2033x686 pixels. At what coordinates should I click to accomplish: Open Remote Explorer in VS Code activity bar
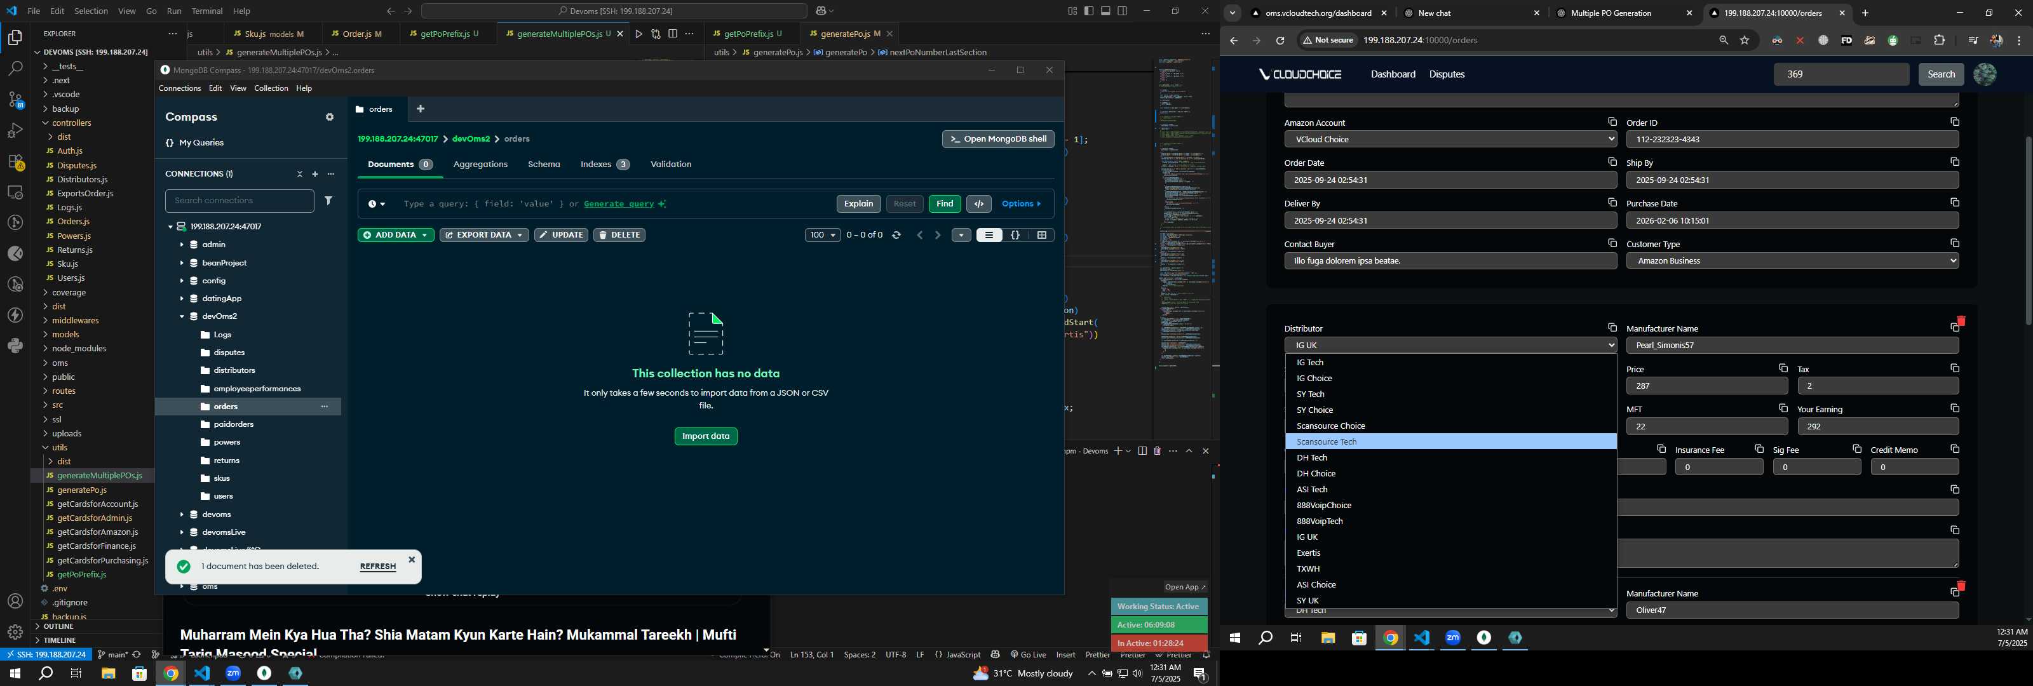pyautogui.click(x=15, y=192)
